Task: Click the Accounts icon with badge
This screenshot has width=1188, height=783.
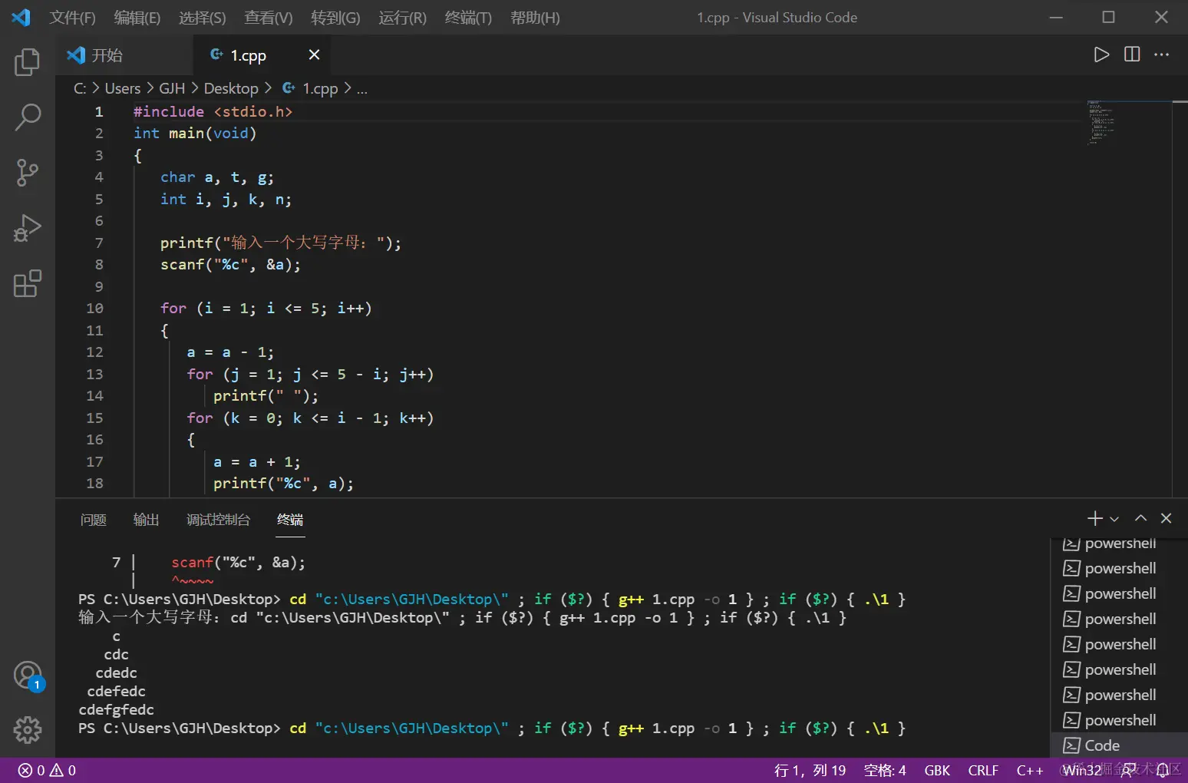Action: (x=28, y=676)
